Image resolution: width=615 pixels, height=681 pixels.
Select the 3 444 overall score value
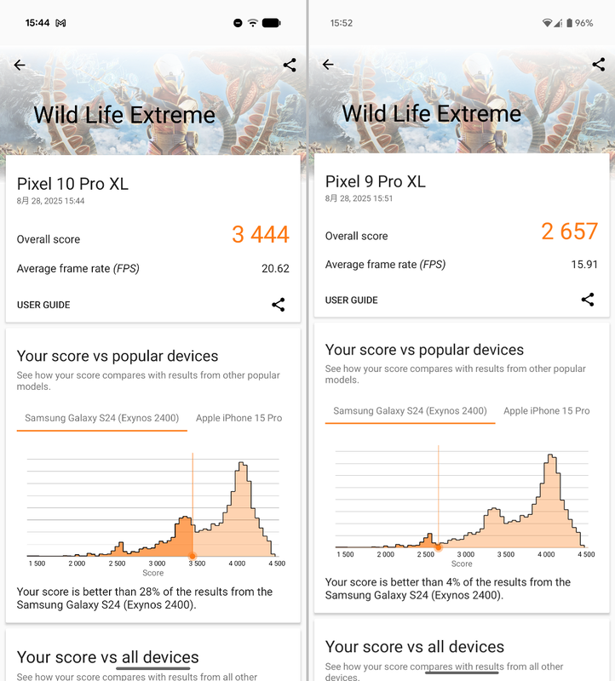[261, 235]
